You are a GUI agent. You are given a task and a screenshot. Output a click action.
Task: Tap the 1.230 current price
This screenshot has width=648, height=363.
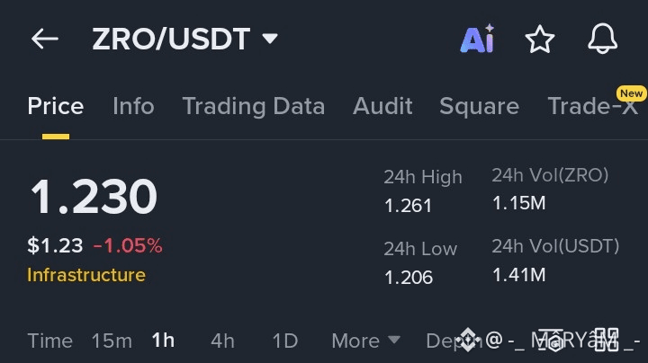pos(94,197)
